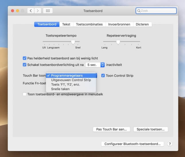Click the forward navigation arrow
Image resolution: width=185 pixels, height=157 pixels.
tap(38, 11)
